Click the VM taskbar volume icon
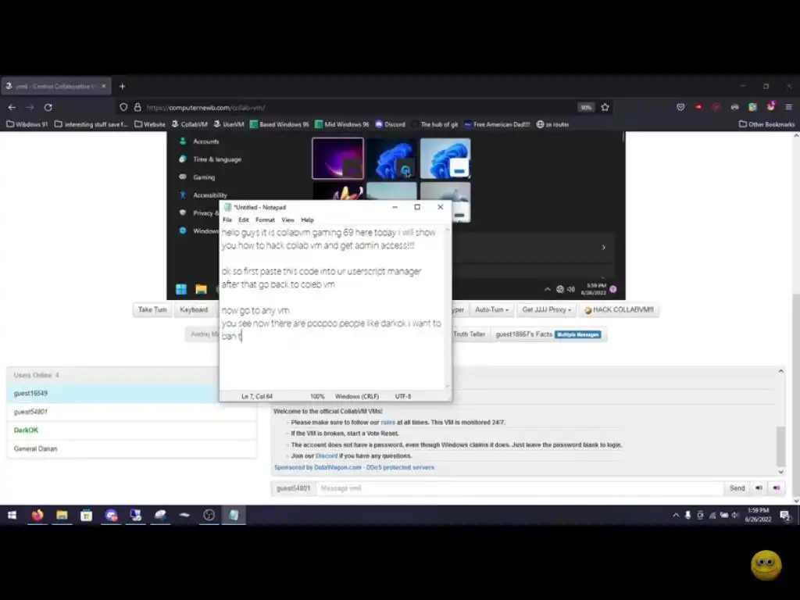The height and width of the screenshot is (600, 800). [571, 289]
